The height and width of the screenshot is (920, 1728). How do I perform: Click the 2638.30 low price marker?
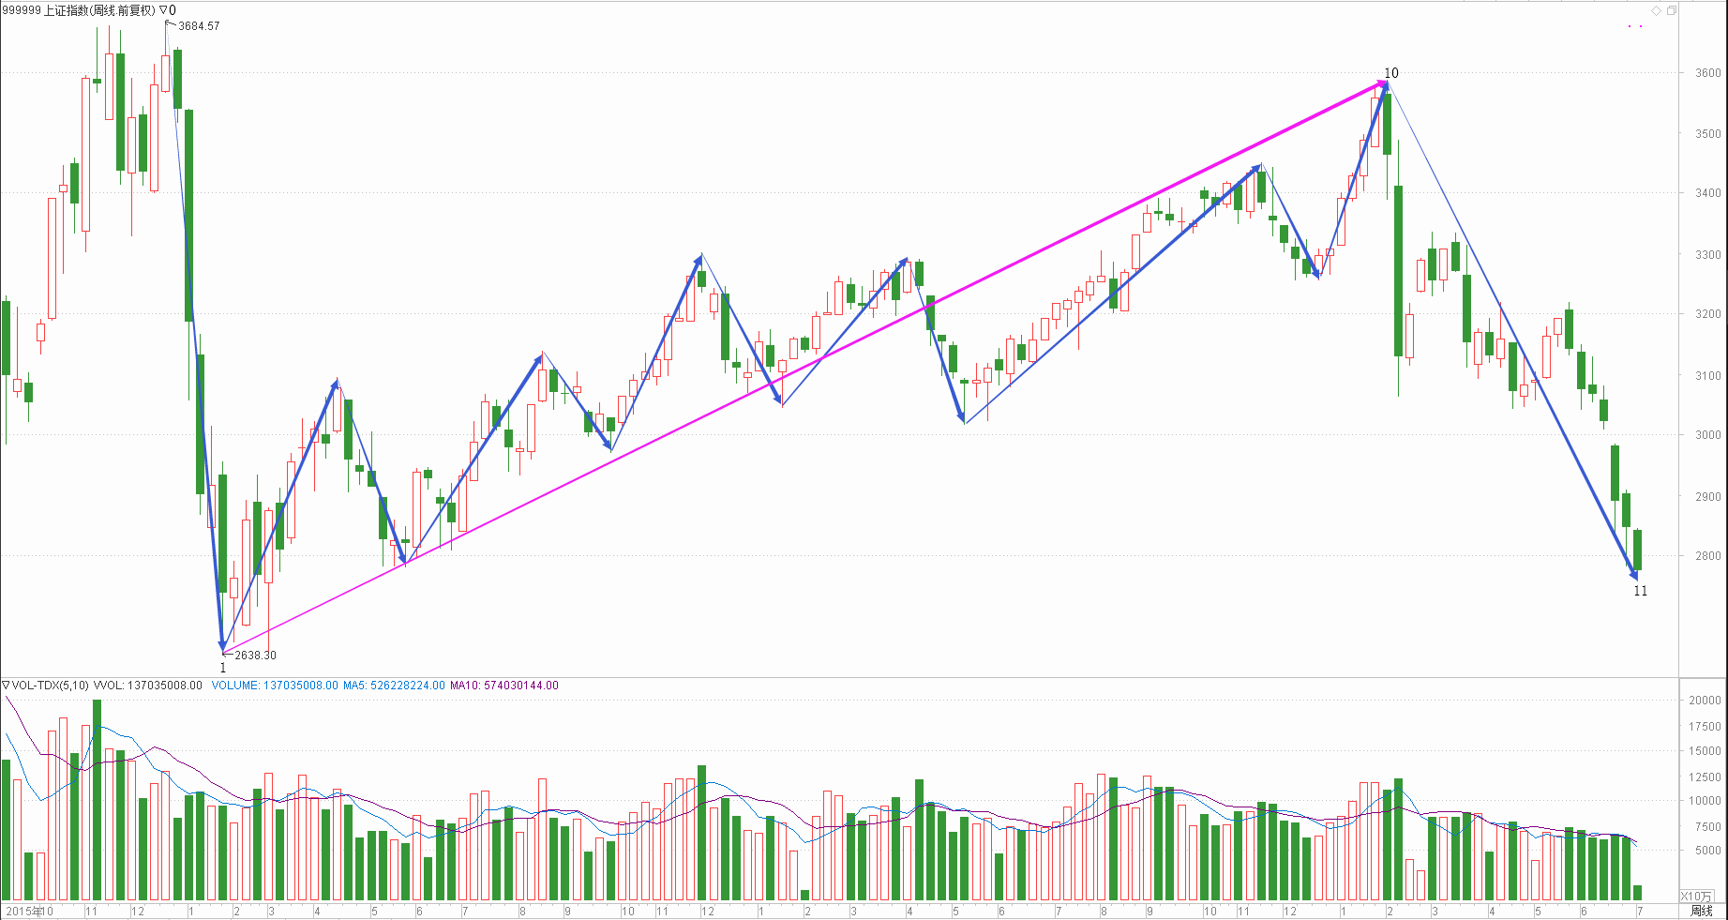click(255, 656)
